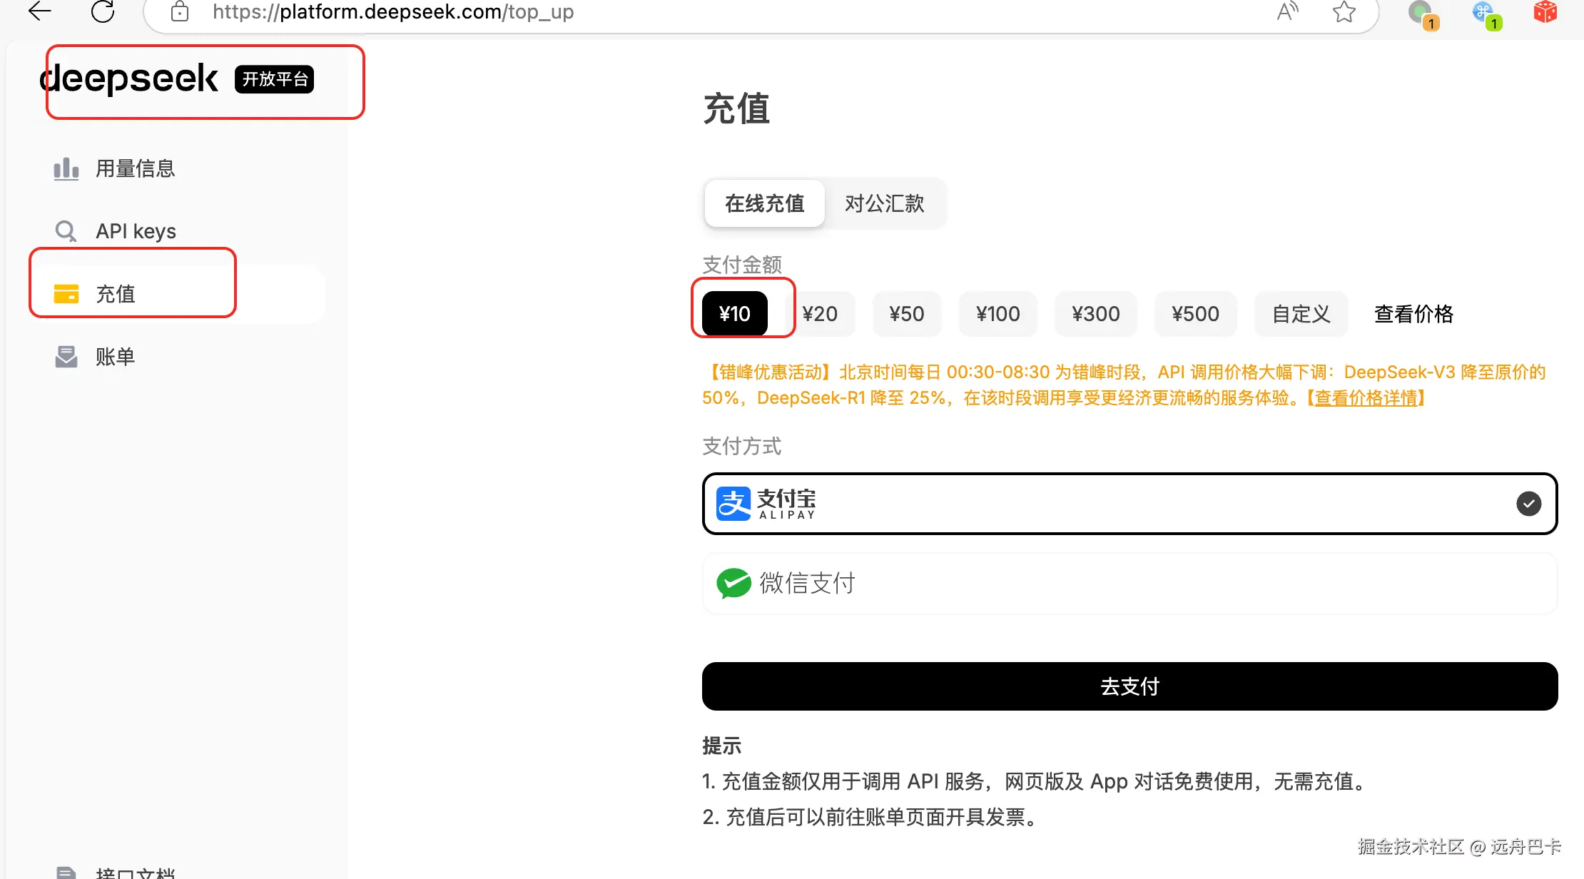The width and height of the screenshot is (1584, 879).
Task: Click the browser address bar URL
Action: click(393, 12)
